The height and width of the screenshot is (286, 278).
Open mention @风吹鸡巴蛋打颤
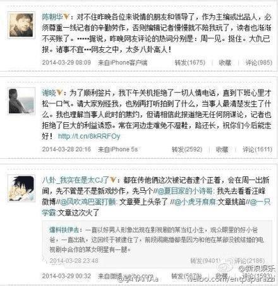88,202
